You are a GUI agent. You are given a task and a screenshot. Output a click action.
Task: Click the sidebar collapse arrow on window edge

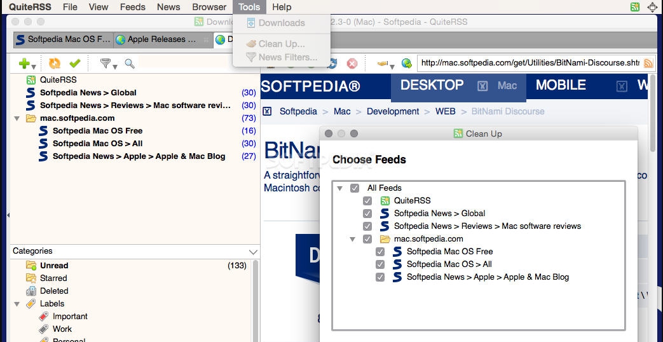tap(8, 215)
